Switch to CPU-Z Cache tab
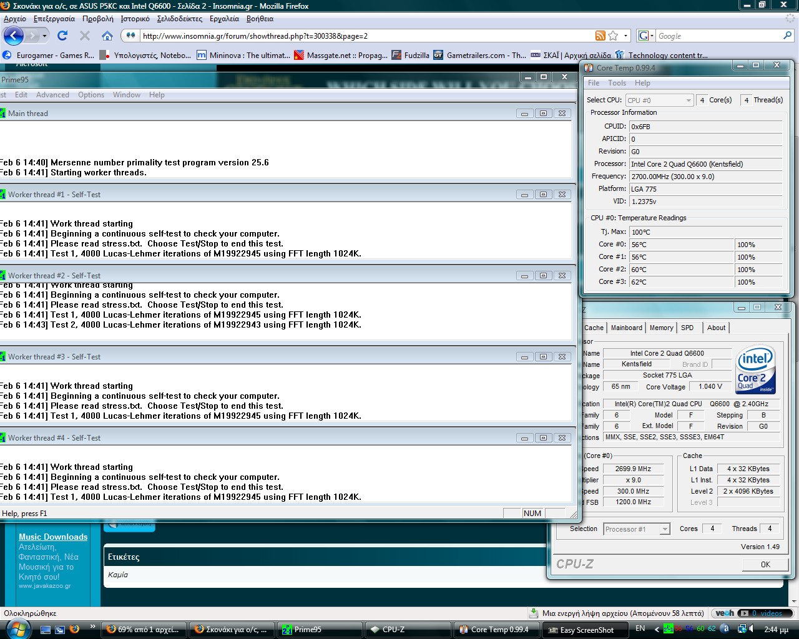This screenshot has height=639, width=799. (594, 328)
